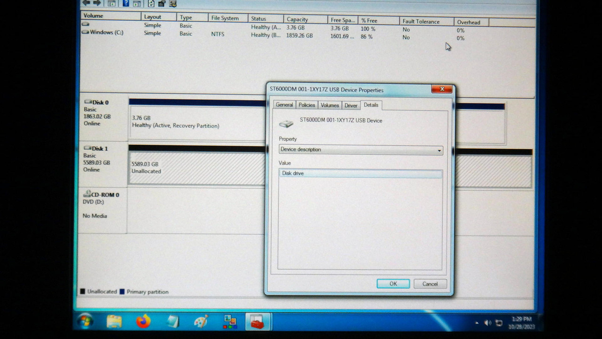Click the NTFS file system cell
Viewport: 602px width, 339px height.
218,34
